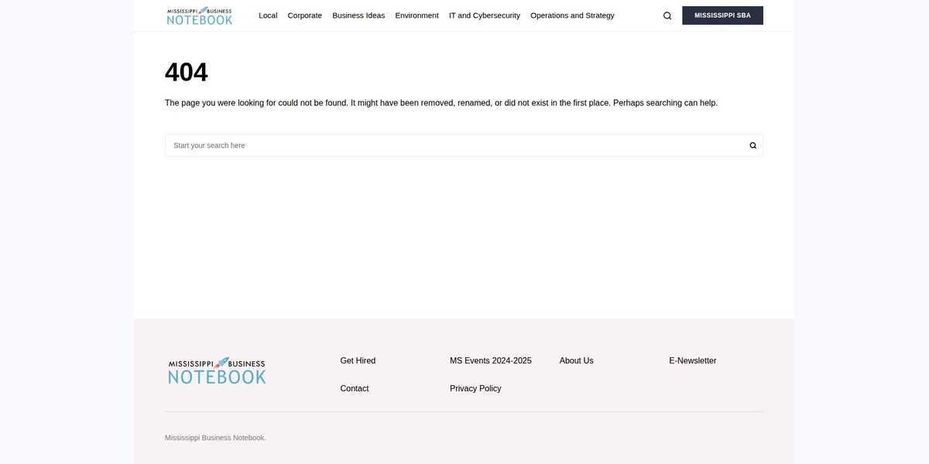Screen dimensions: 929x464
Task: Open the Get Hired footer link
Action: pos(358,360)
